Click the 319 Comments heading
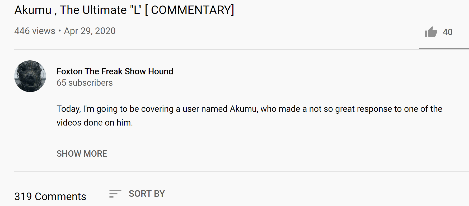 click(50, 197)
